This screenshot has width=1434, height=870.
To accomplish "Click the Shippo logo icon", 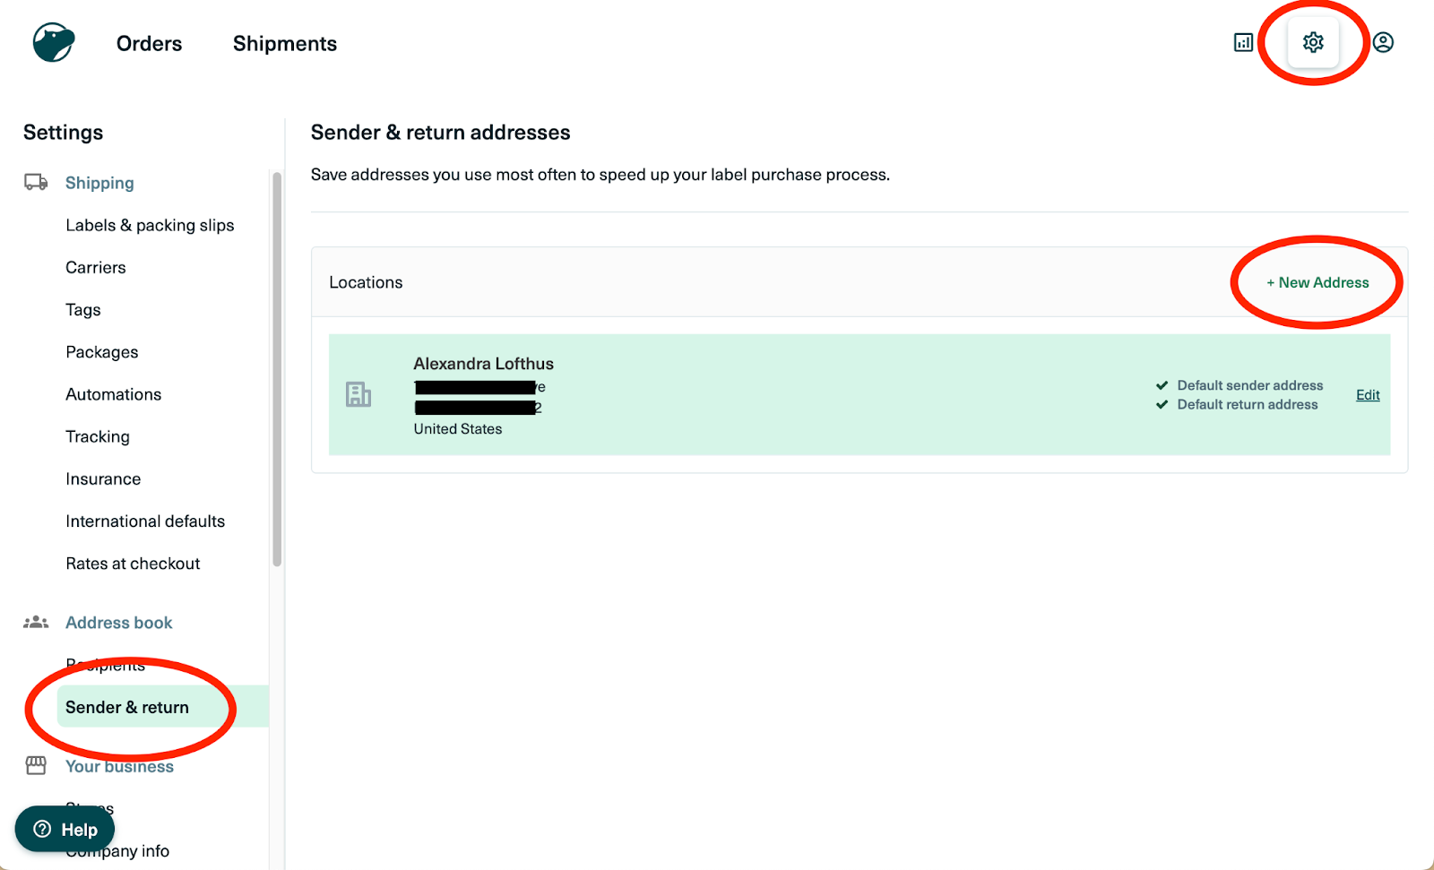I will tap(54, 42).
